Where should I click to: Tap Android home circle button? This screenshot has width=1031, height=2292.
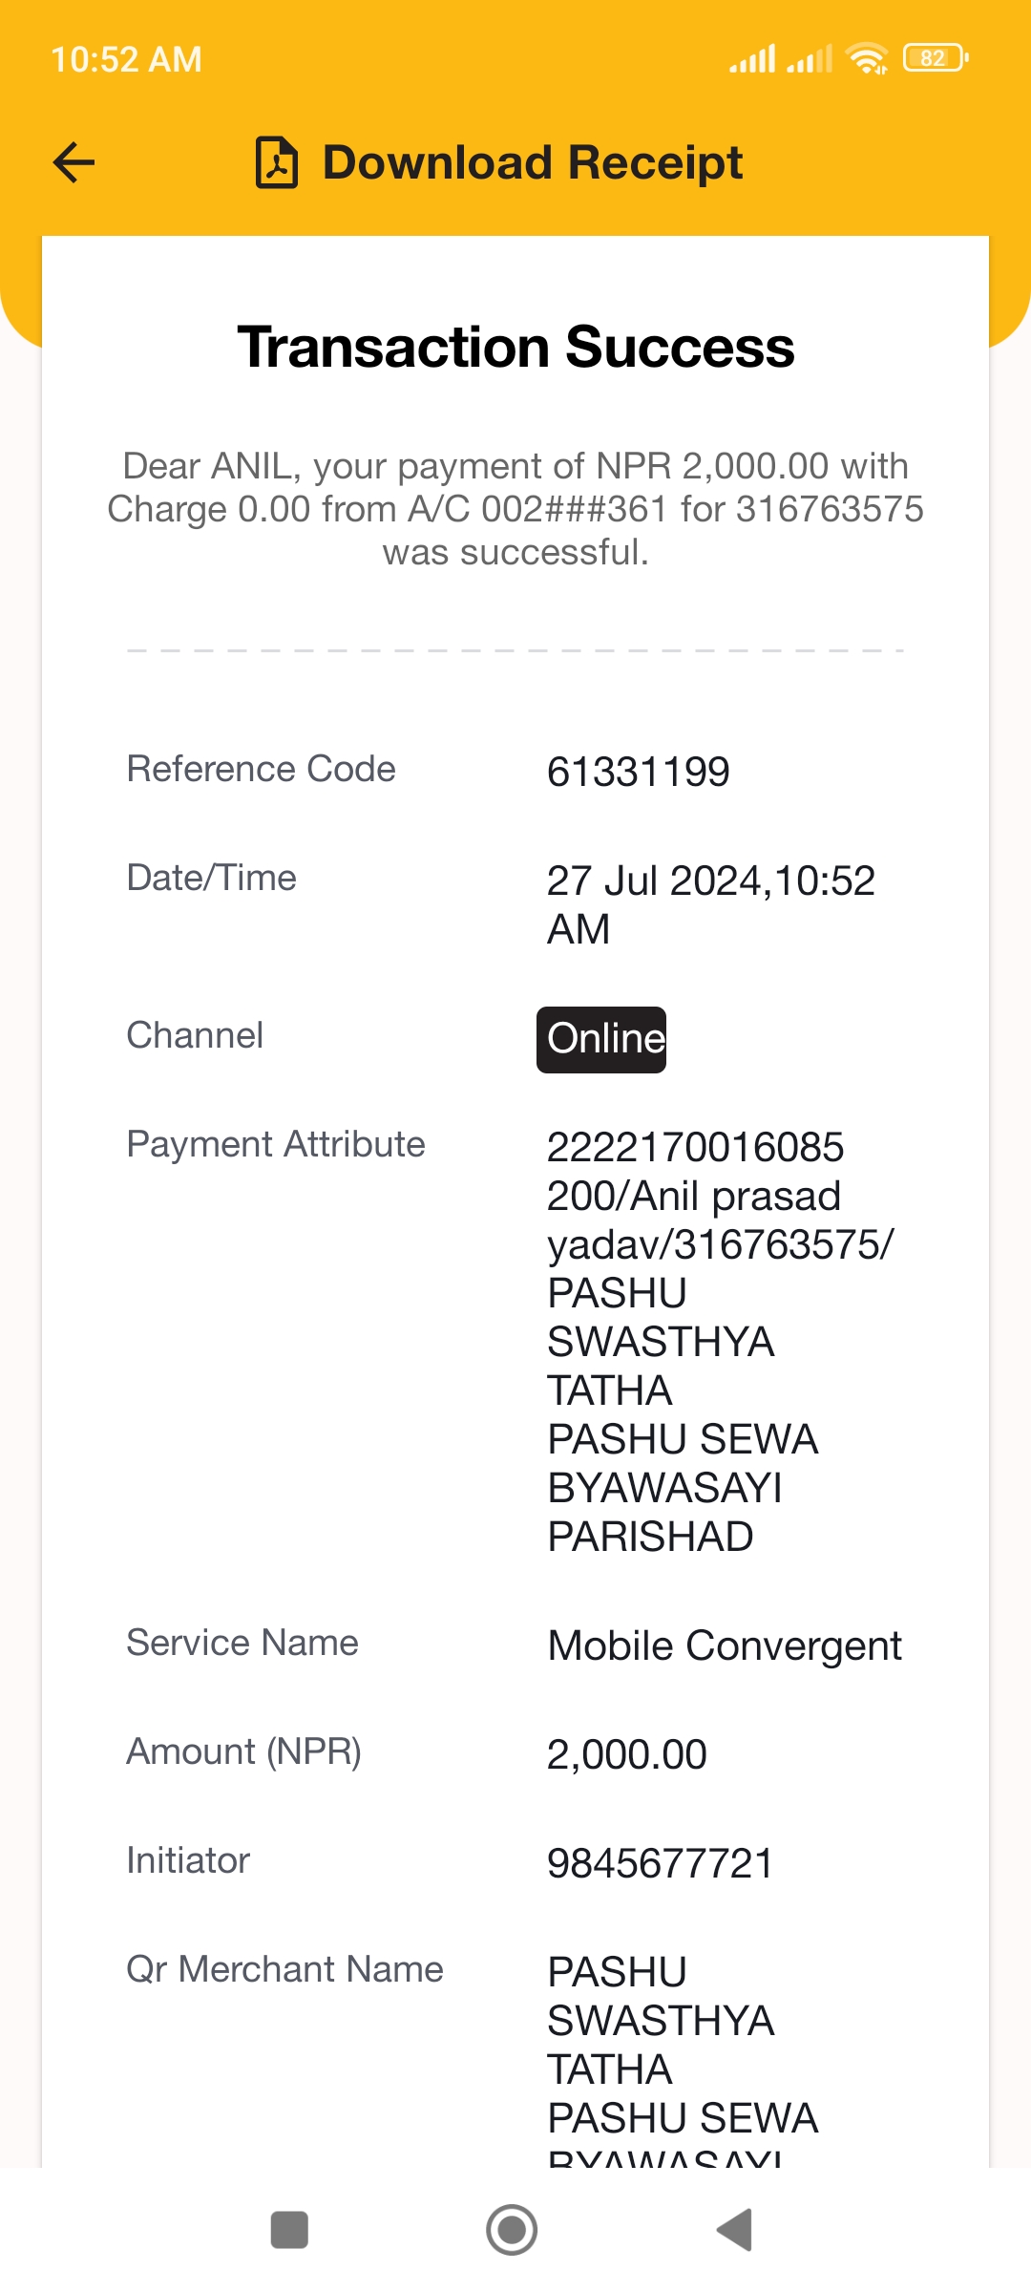pyautogui.click(x=512, y=2230)
